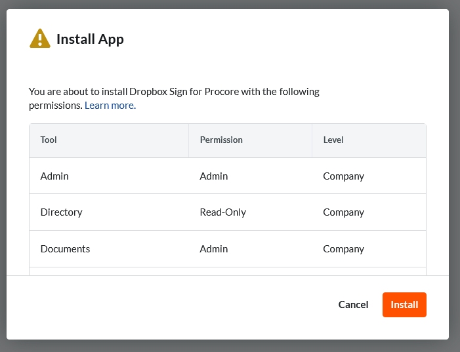This screenshot has width=460, height=352.
Task: Click Admin permission in the Admin row
Action: (x=250, y=176)
